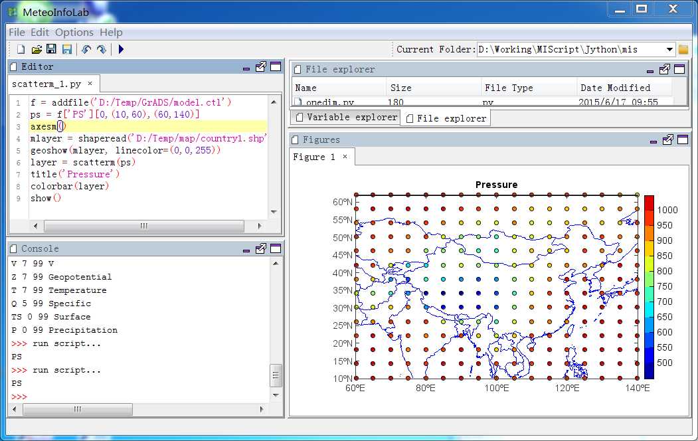Maximize the Figures panel
Screen dimensions: 698x441
683,139
